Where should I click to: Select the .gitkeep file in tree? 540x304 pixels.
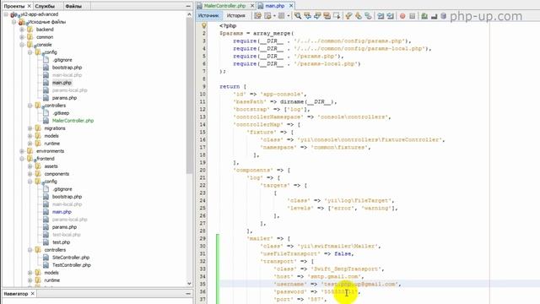tap(61, 113)
